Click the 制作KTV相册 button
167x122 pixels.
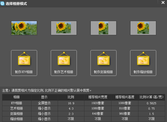(x=24, y=63)
